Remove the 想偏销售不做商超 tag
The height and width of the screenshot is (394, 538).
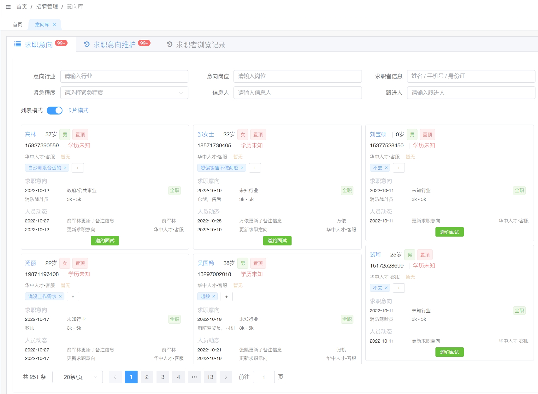click(x=242, y=168)
